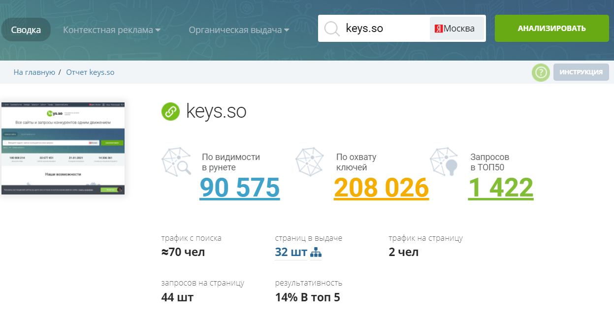614x322 pixels.
Task: Click the keyword coverage network icon
Action: [310, 162]
